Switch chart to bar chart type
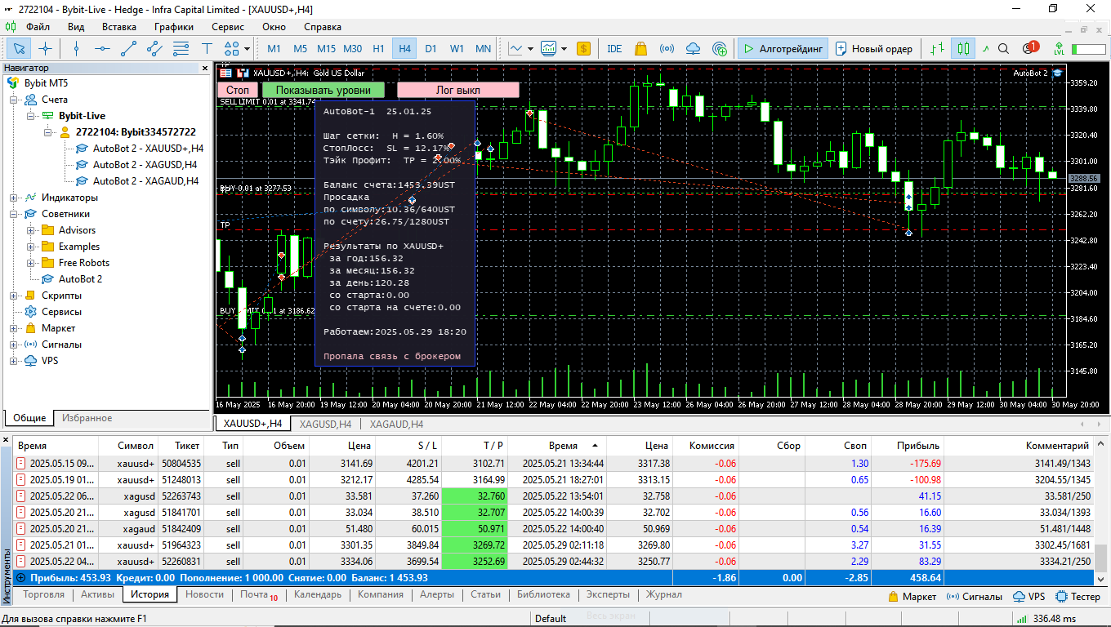This screenshot has height=627, width=1111. click(x=939, y=48)
